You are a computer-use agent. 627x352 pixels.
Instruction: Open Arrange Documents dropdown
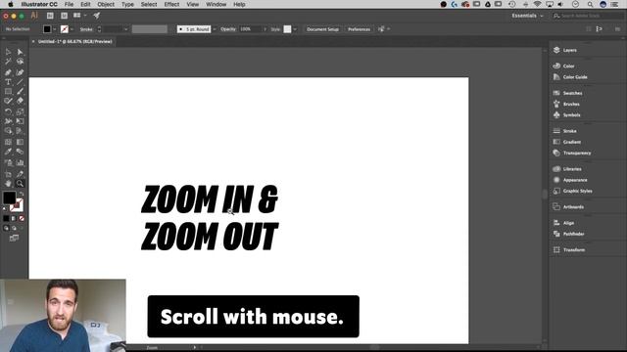[x=79, y=16]
